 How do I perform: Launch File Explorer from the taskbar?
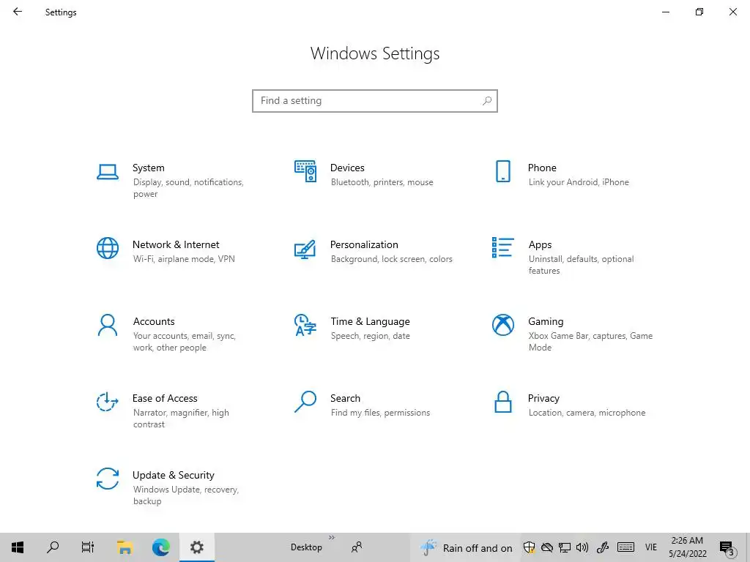[x=125, y=547]
